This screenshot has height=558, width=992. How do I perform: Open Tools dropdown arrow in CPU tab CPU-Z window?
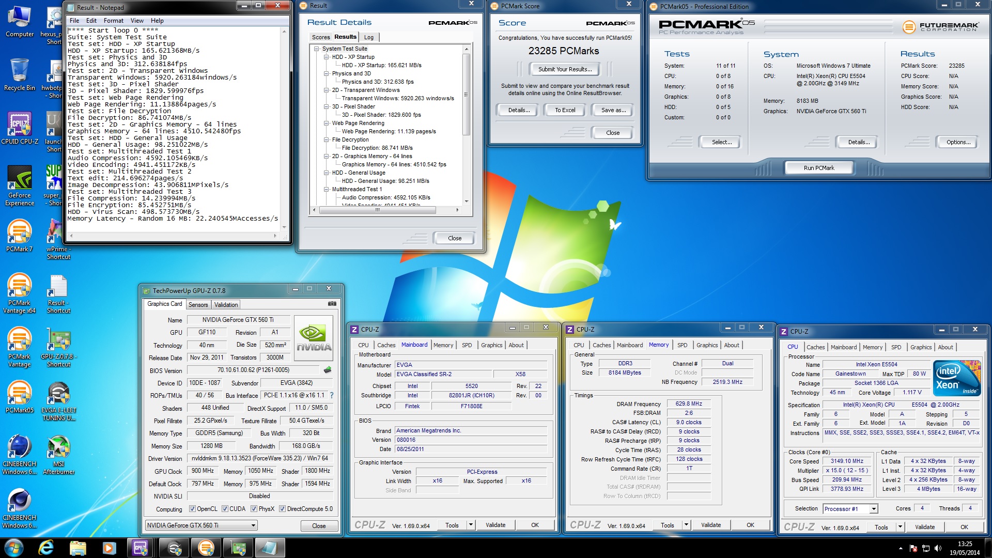point(900,527)
